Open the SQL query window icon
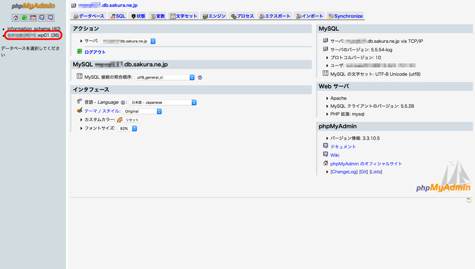Screen dimensions: 475x269 [33, 18]
